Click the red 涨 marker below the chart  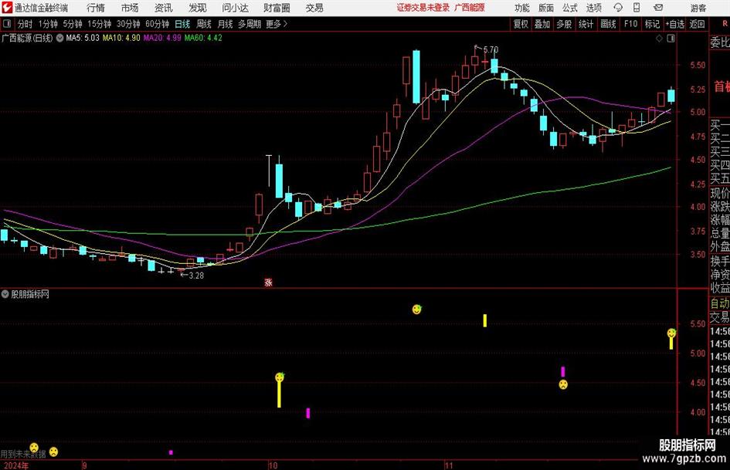268,282
